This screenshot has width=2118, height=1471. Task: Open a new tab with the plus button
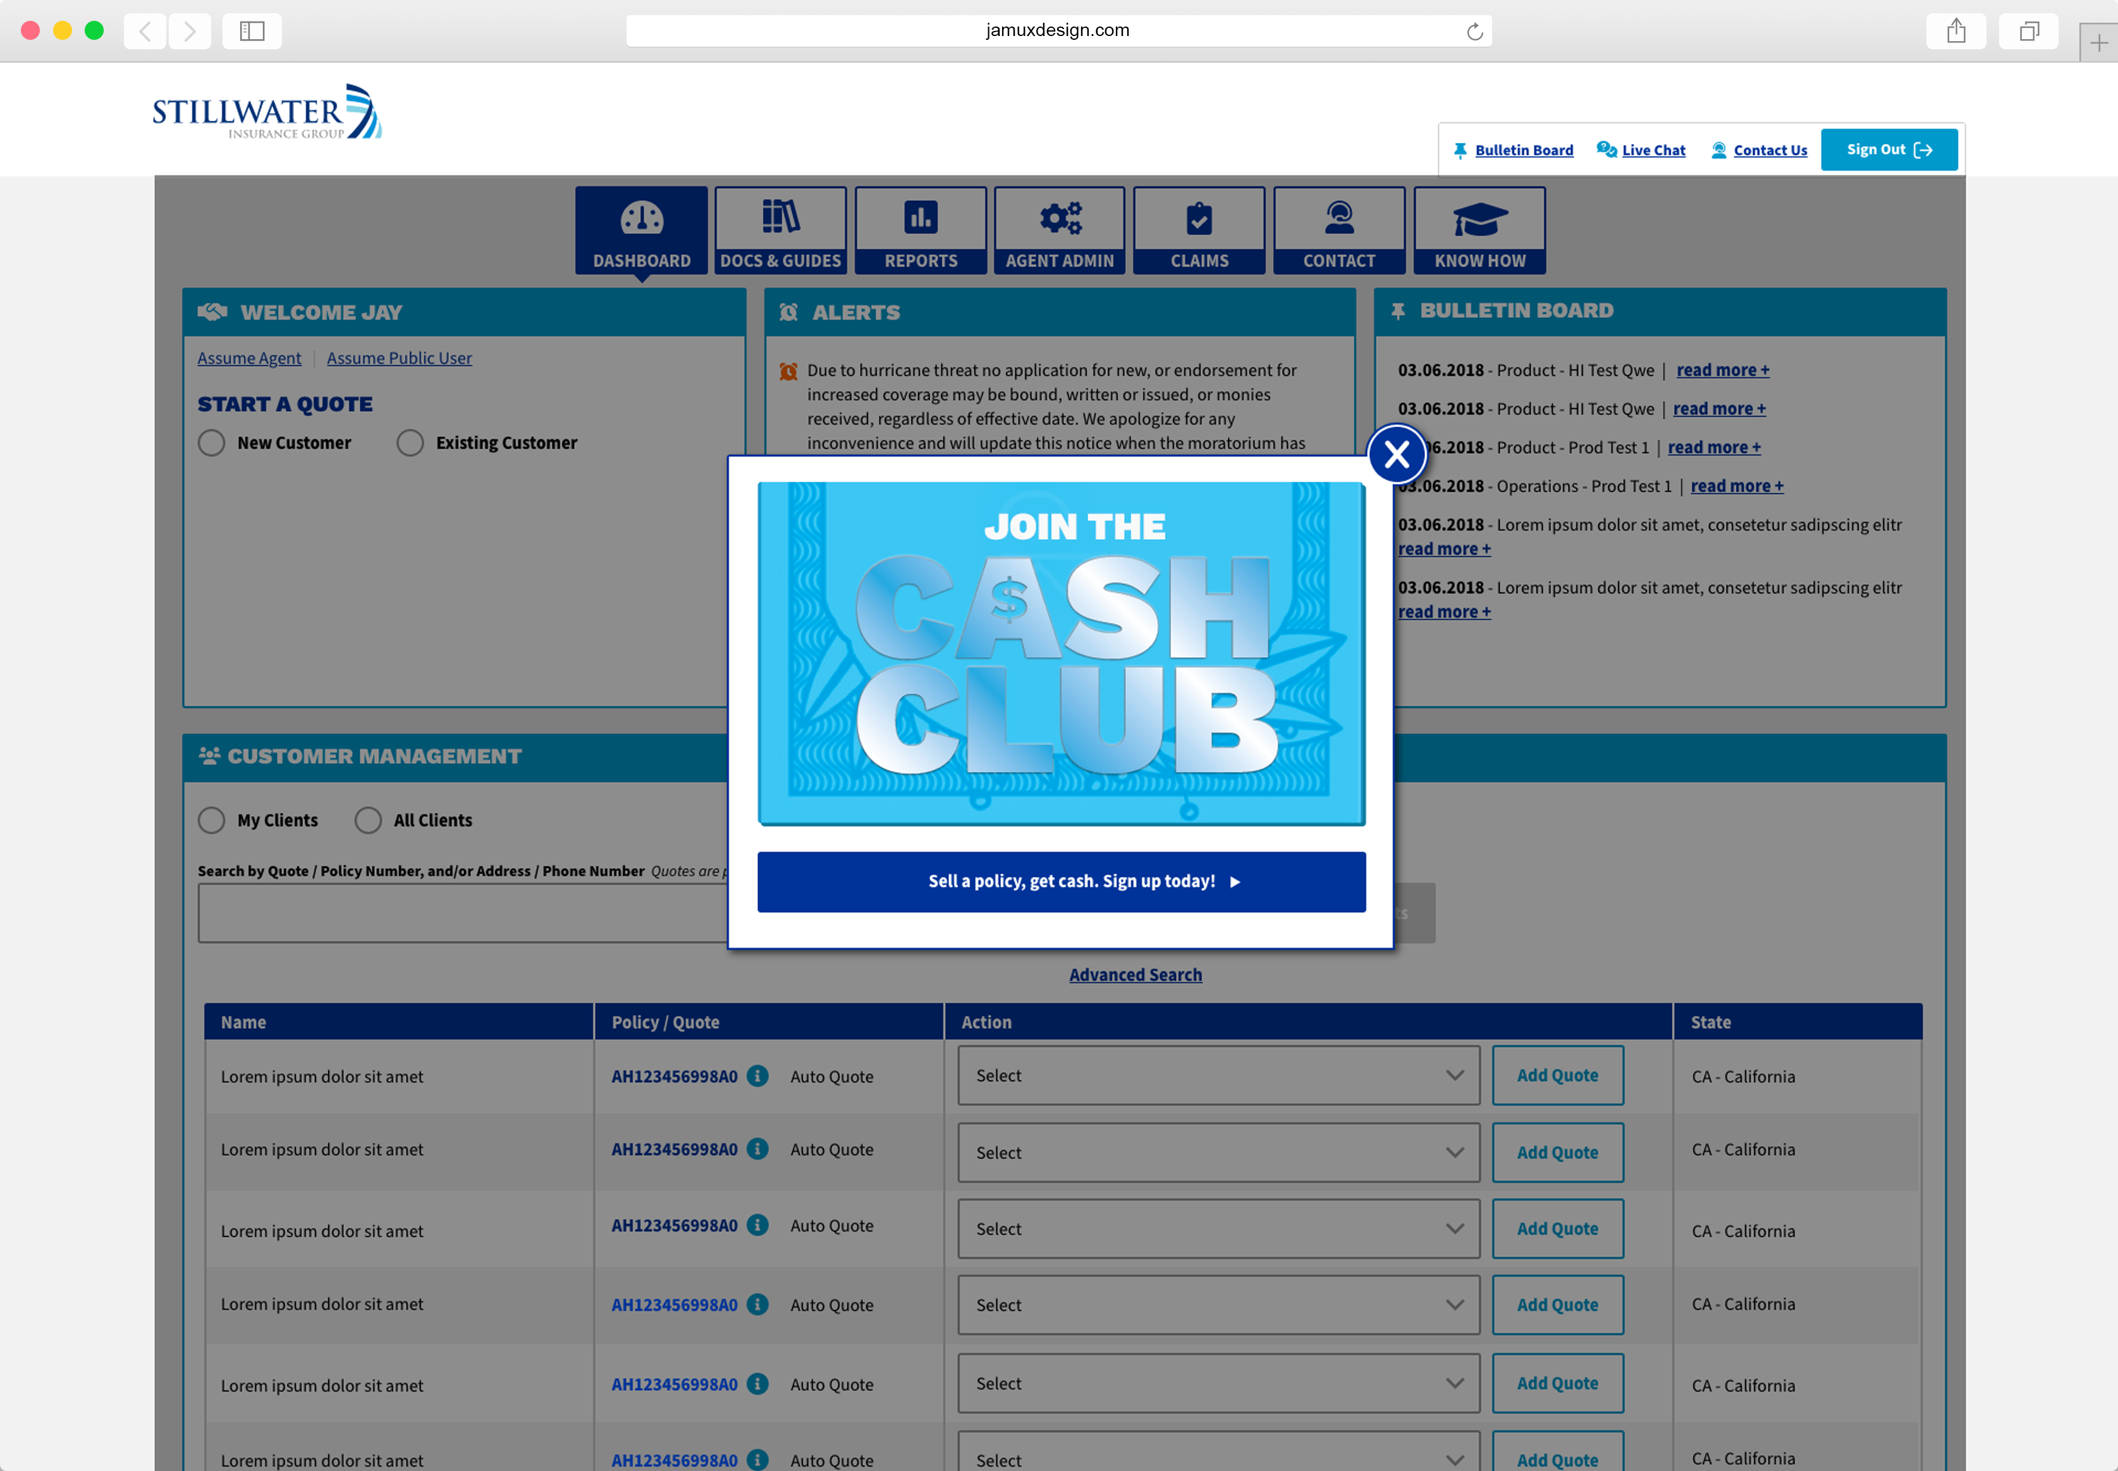click(2098, 42)
